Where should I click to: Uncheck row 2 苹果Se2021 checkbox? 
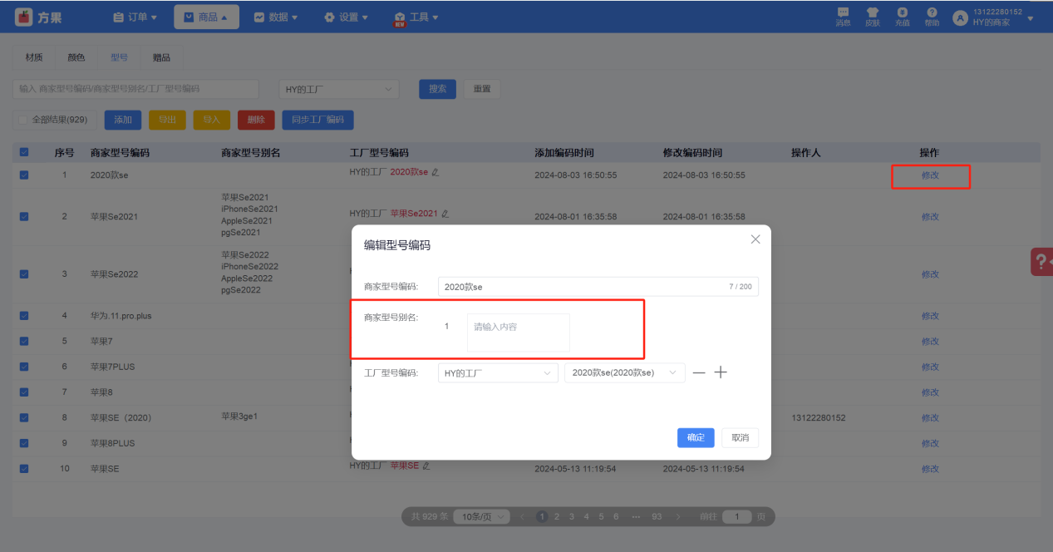(23, 216)
